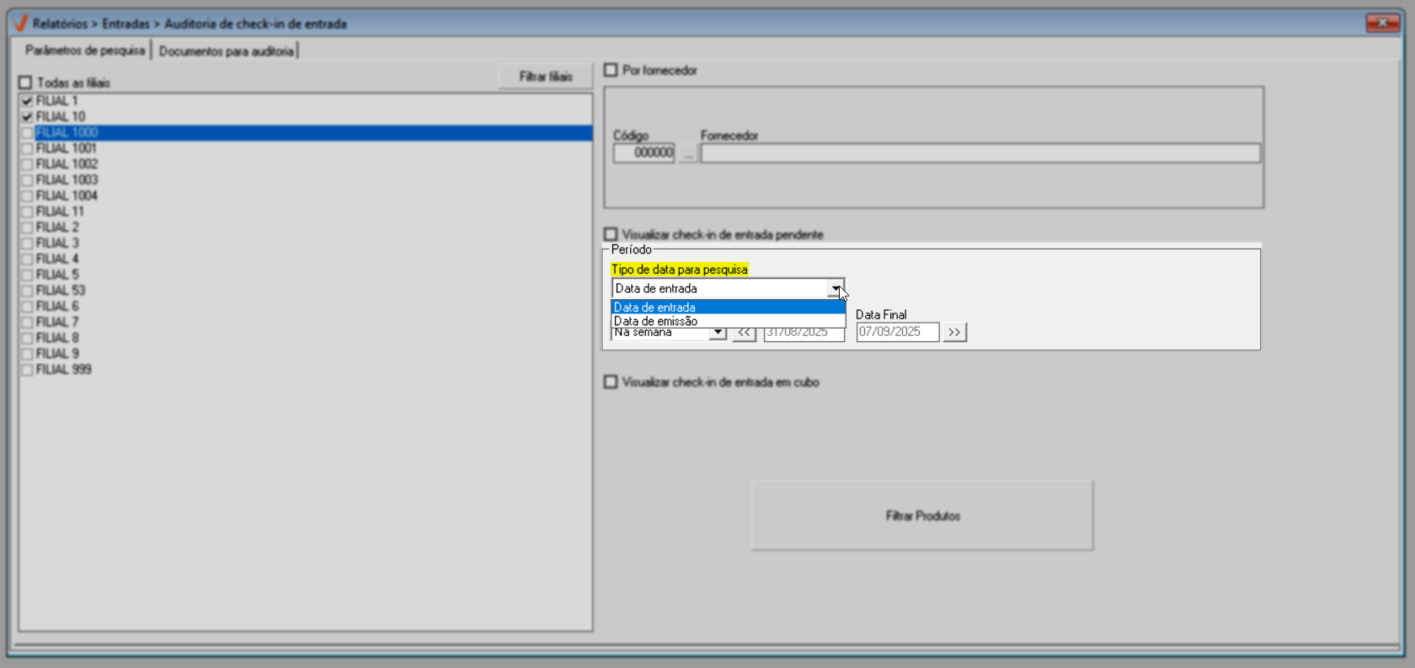Select the FILIAL 2 row text
Screen dimensions: 1415x668
(57, 227)
